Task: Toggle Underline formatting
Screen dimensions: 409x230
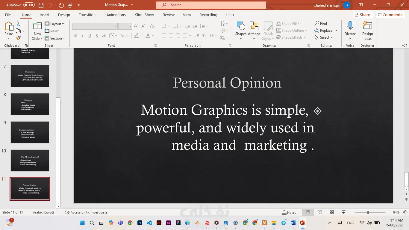Action: coord(90,36)
